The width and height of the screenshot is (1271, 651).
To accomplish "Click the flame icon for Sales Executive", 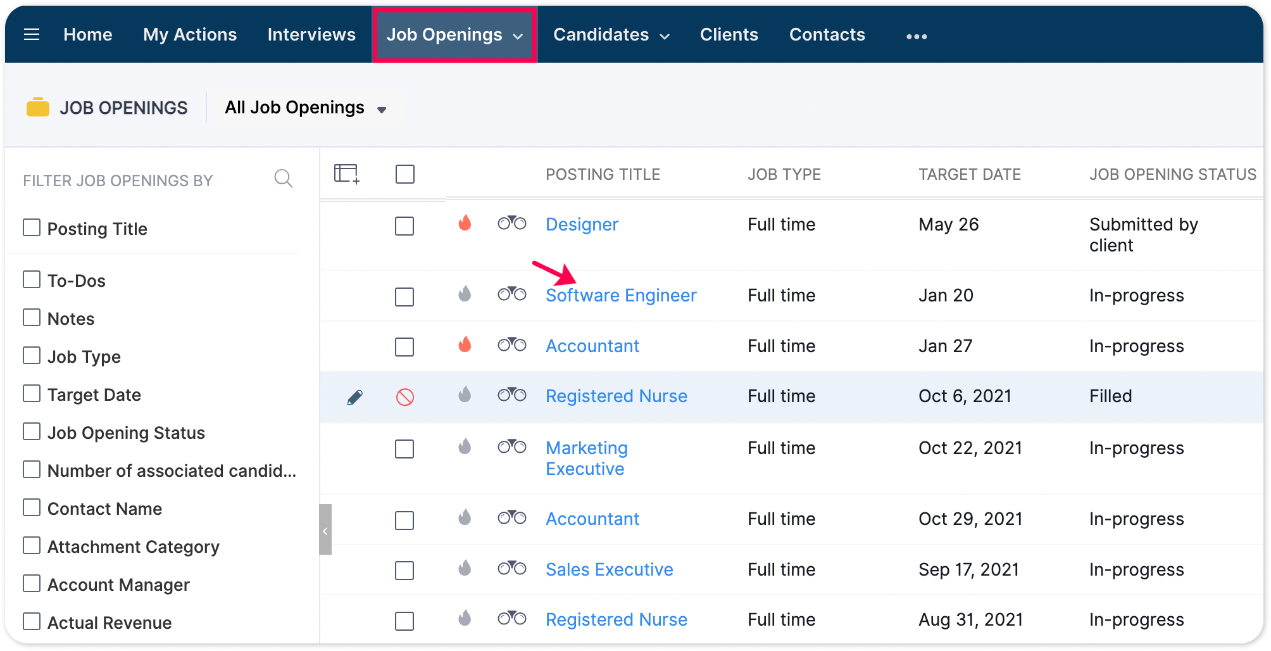I will (x=465, y=568).
